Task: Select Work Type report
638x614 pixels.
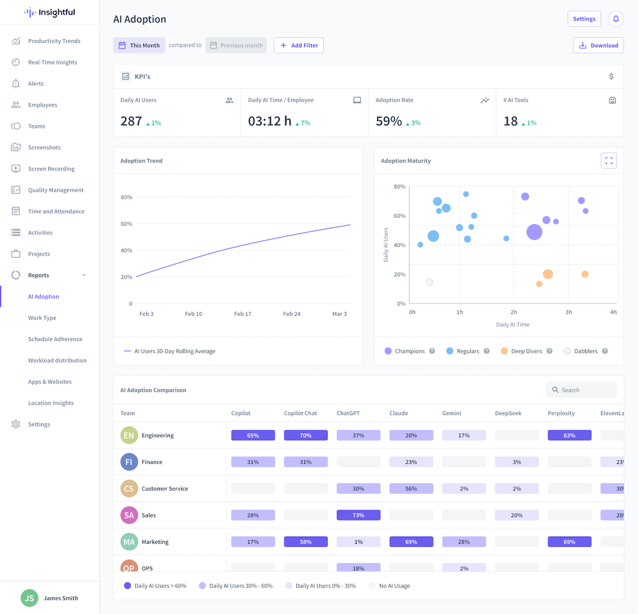Action: tap(42, 318)
